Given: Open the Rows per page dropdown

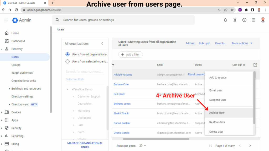Looking at the screenshot, I should pos(143,145).
